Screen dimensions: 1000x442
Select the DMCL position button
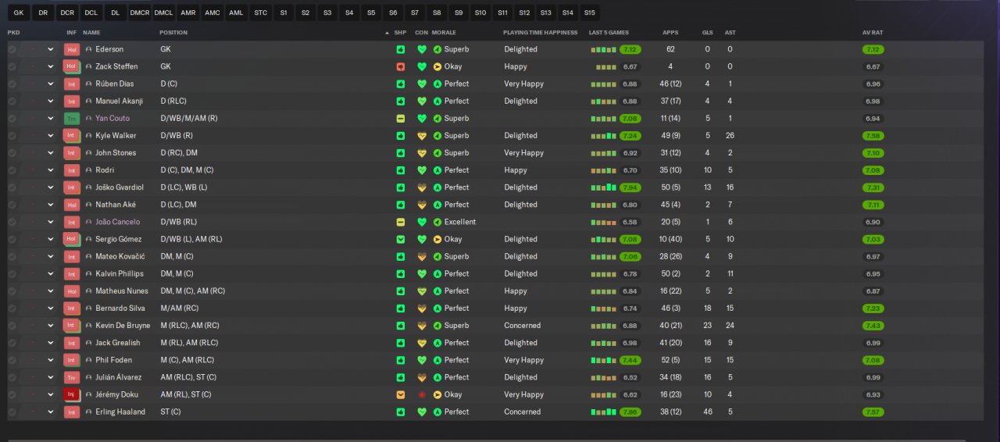click(164, 12)
